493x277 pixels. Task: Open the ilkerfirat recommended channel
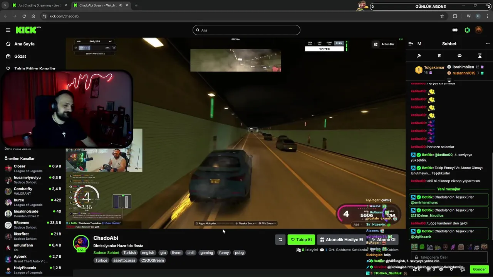(x=33, y=236)
